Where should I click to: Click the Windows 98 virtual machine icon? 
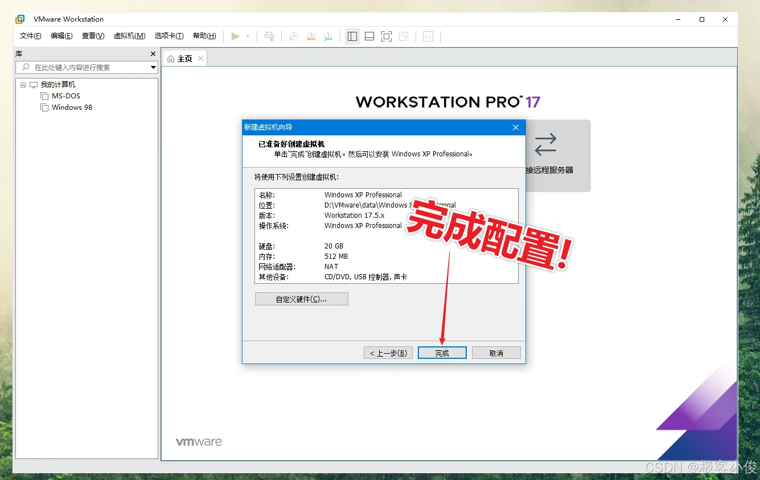click(44, 107)
